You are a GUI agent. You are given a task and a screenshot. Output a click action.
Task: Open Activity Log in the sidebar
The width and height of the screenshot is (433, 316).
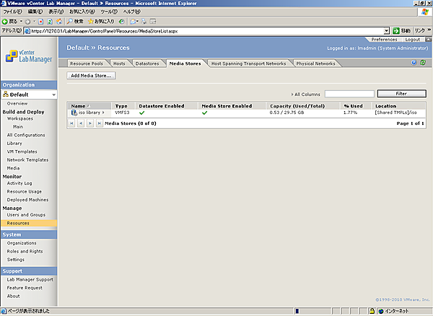(x=19, y=183)
